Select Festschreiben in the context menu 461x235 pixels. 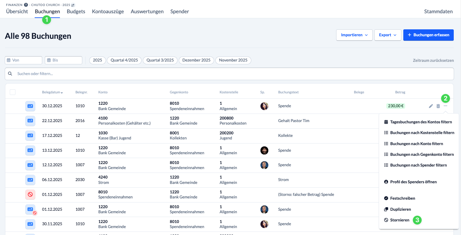tap(402, 198)
